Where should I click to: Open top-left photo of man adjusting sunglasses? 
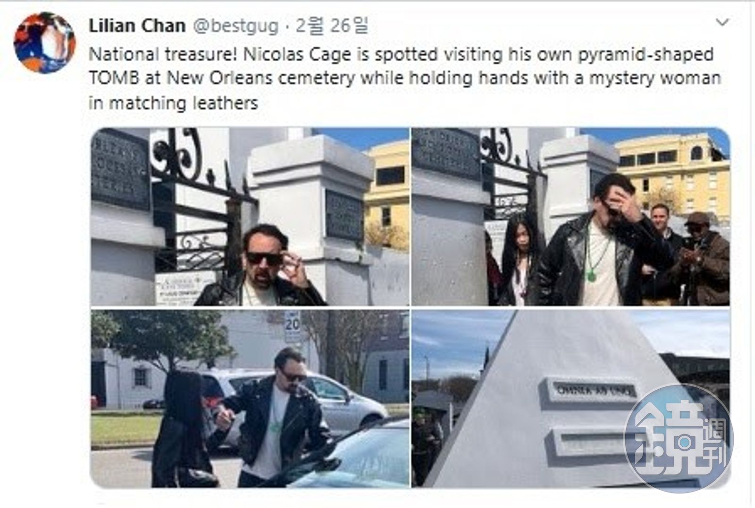coord(250,217)
